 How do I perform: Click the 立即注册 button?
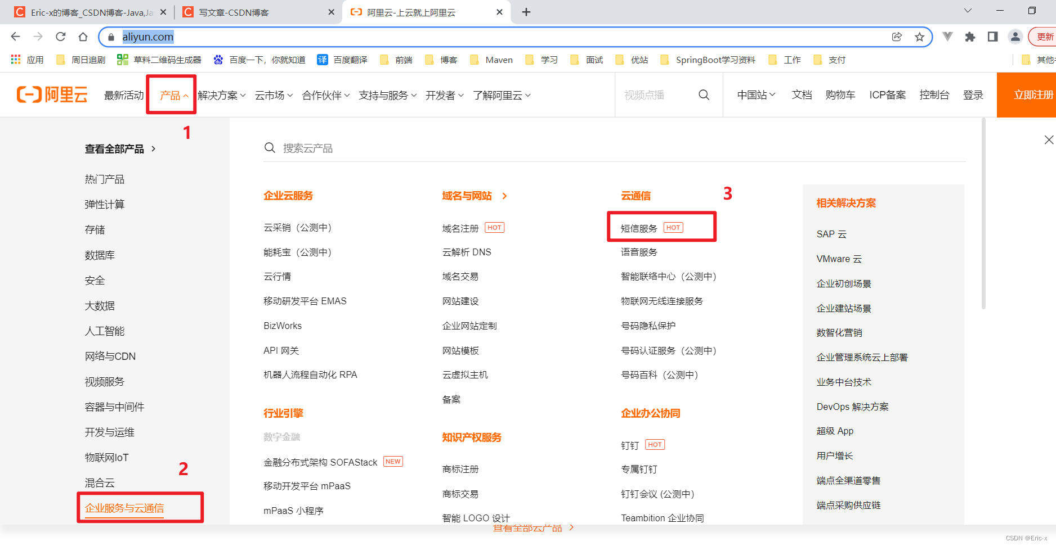click(1026, 94)
